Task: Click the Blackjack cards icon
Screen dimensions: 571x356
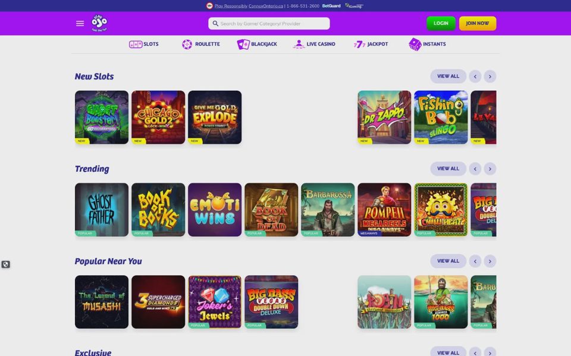Action: click(243, 44)
